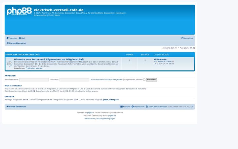
Task: Click the Aktuelle Zeit timestamp text
Action: point(178,48)
